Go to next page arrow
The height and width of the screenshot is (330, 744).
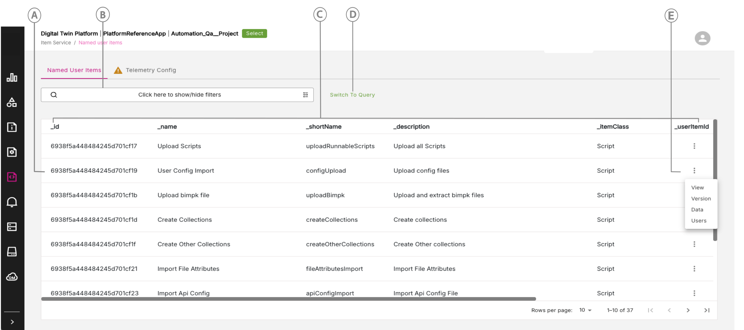point(688,310)
